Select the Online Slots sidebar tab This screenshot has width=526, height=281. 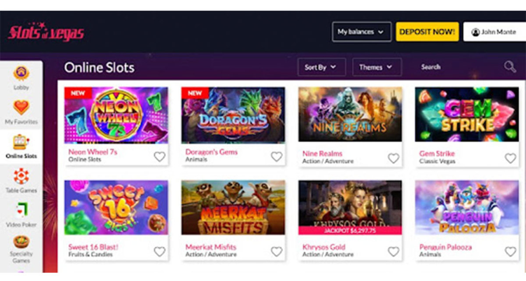point(21,147)
